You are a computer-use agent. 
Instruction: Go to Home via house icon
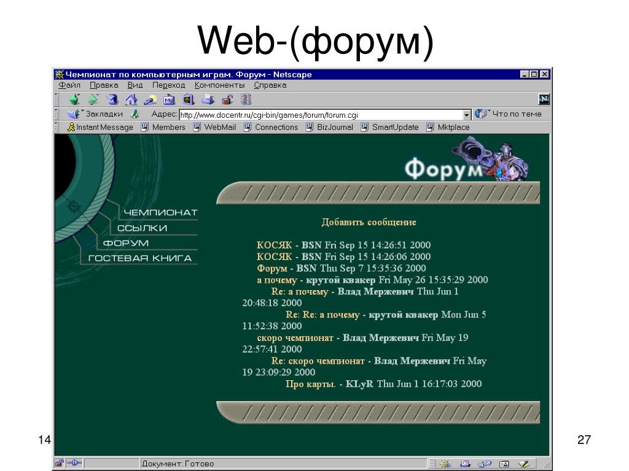(x=131, y=99)
